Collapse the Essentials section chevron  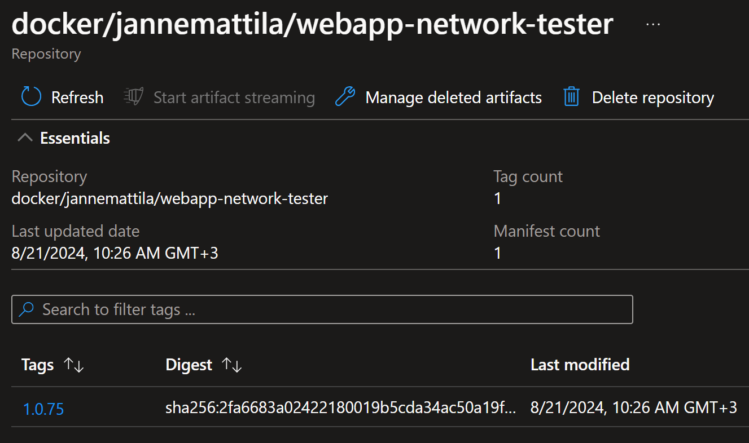coord(25,138)
